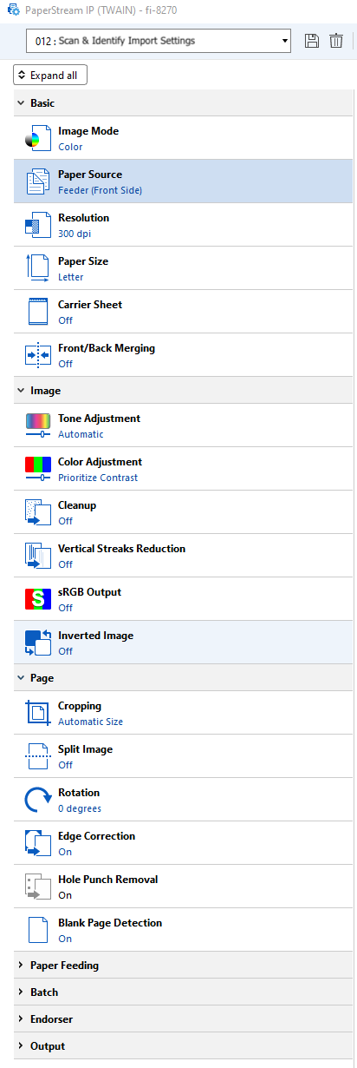Click the Edge Correction icon
The height and width of the screenshot is (1068, 357).
[37, 843]
